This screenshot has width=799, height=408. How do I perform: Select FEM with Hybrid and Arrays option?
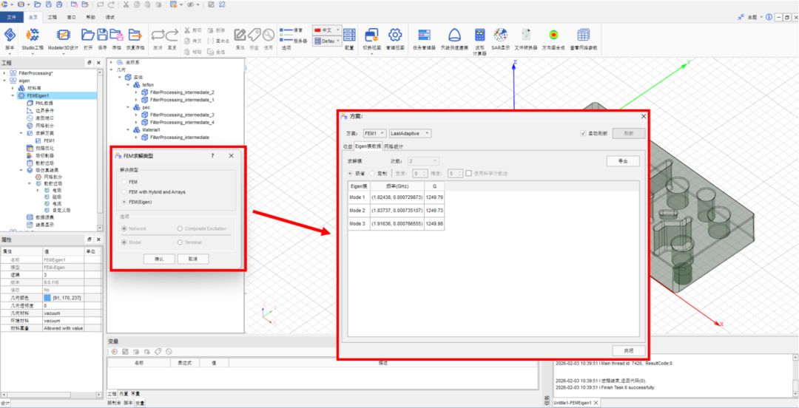pyautogui.click(x=124, y=192)
